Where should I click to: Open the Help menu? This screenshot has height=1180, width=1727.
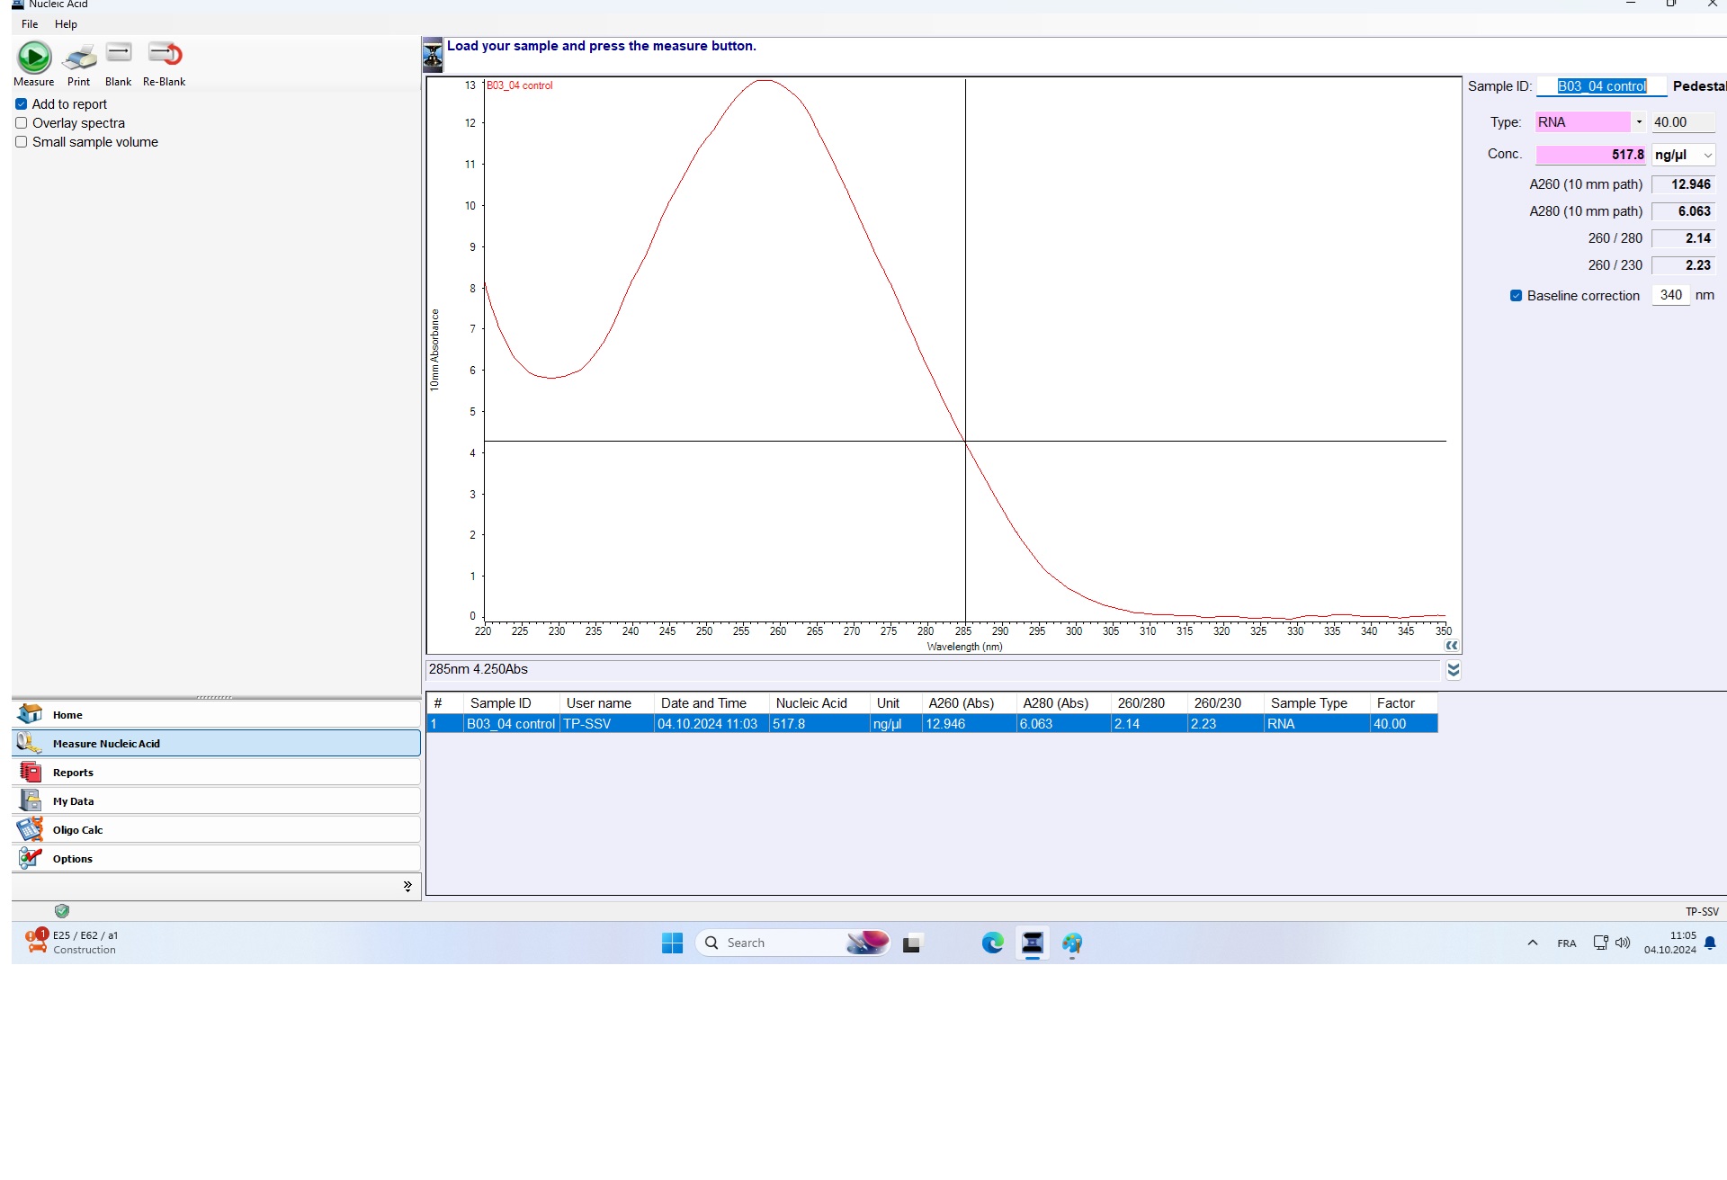(x=66, y=24)
